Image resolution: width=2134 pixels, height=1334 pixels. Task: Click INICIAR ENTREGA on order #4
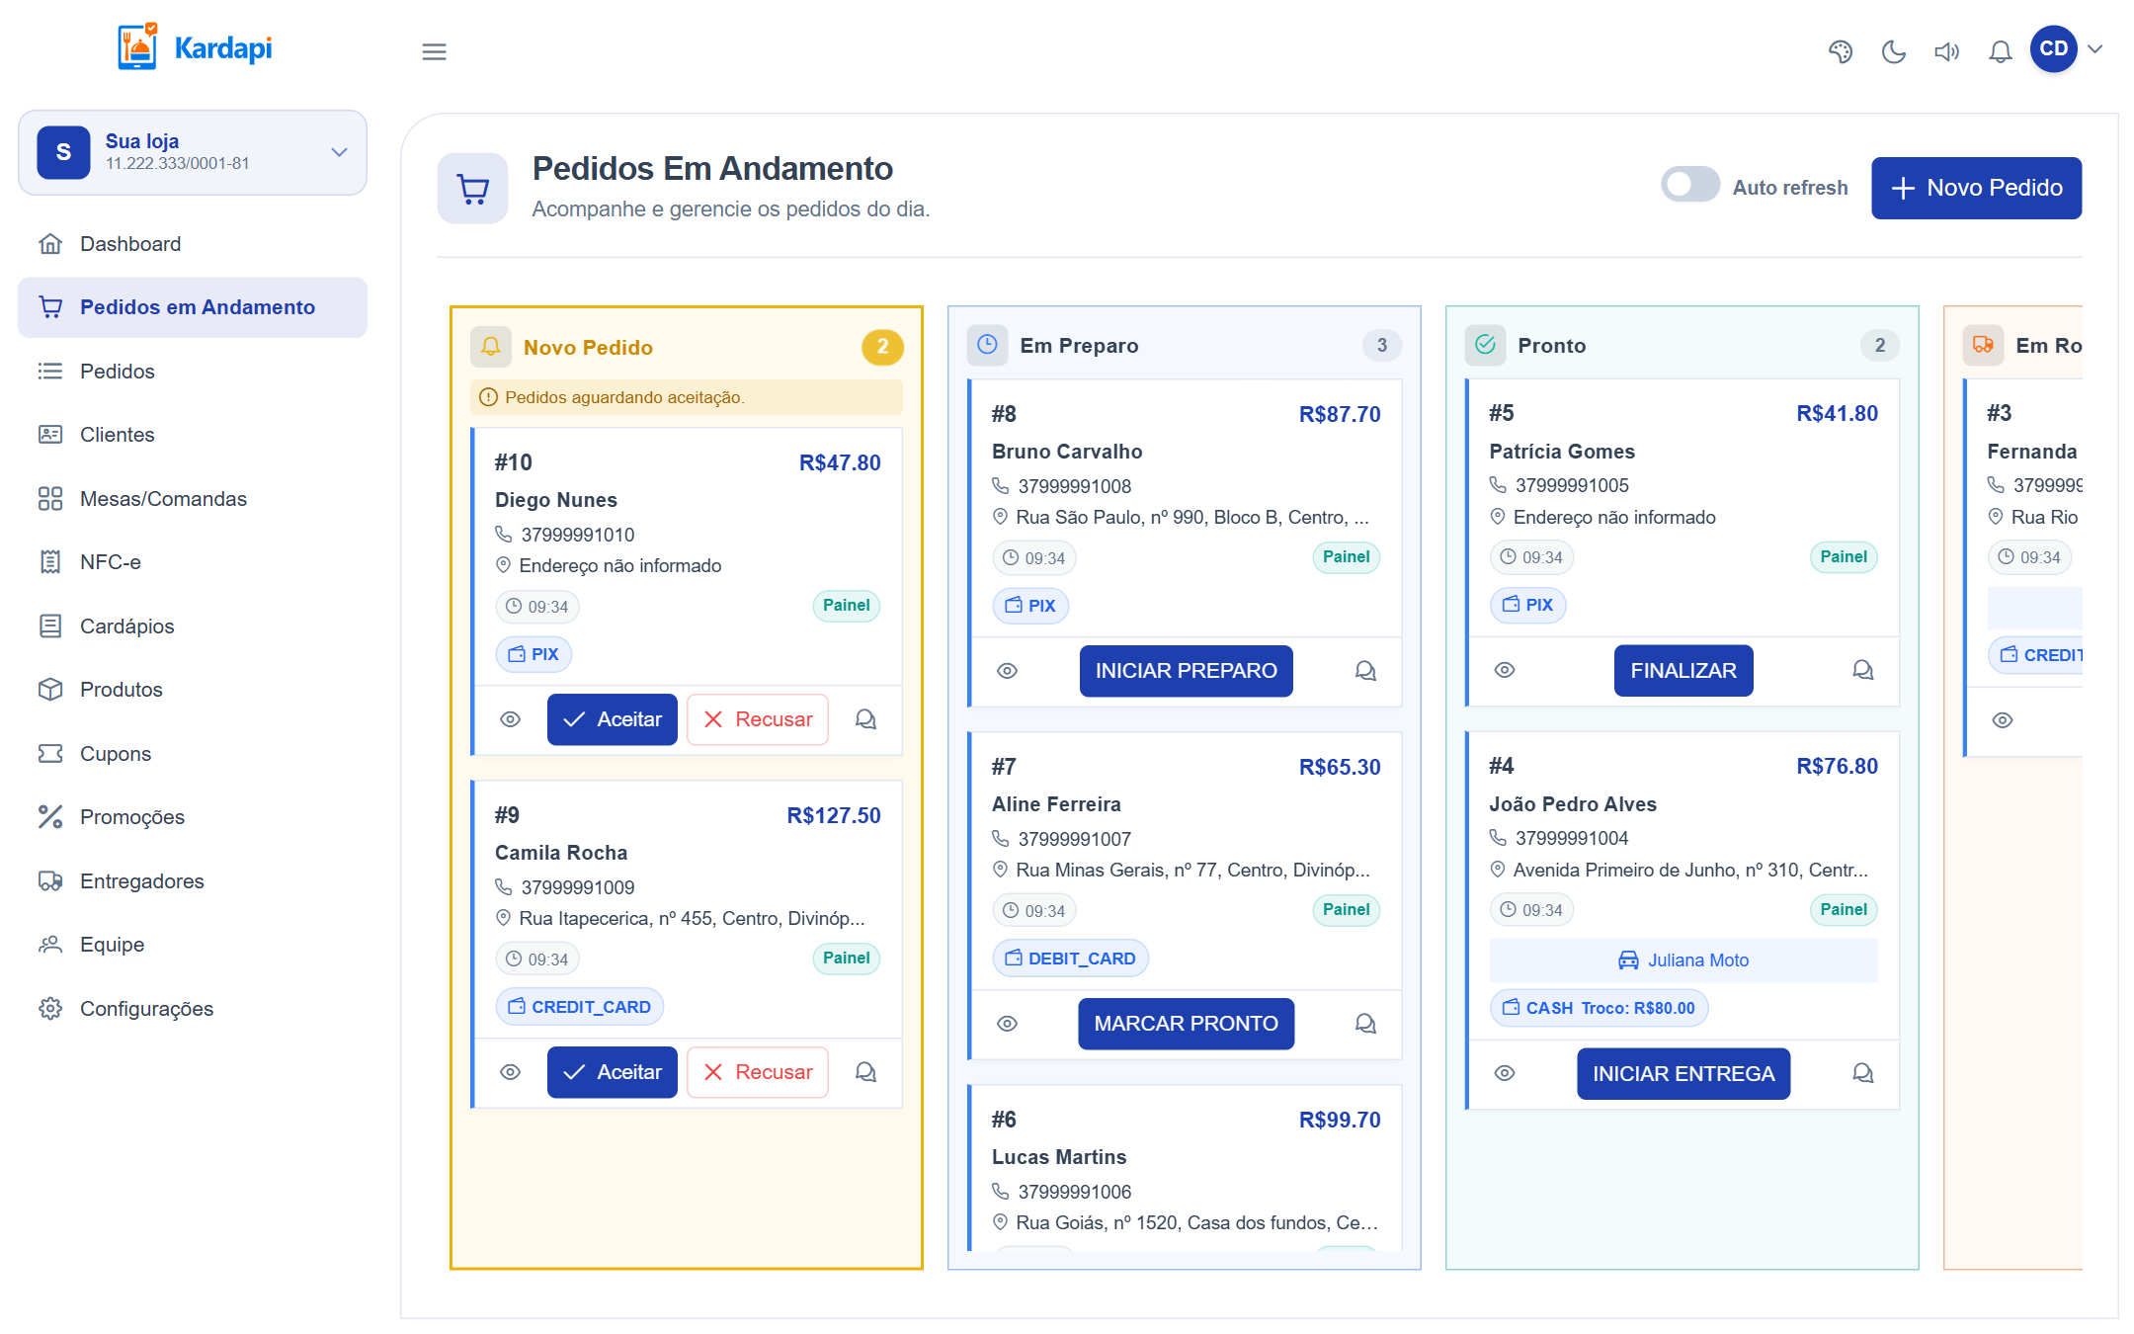(1683, 1074)
